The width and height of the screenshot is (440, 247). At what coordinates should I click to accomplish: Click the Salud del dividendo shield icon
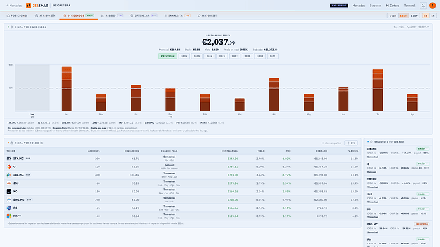[372, 142]
